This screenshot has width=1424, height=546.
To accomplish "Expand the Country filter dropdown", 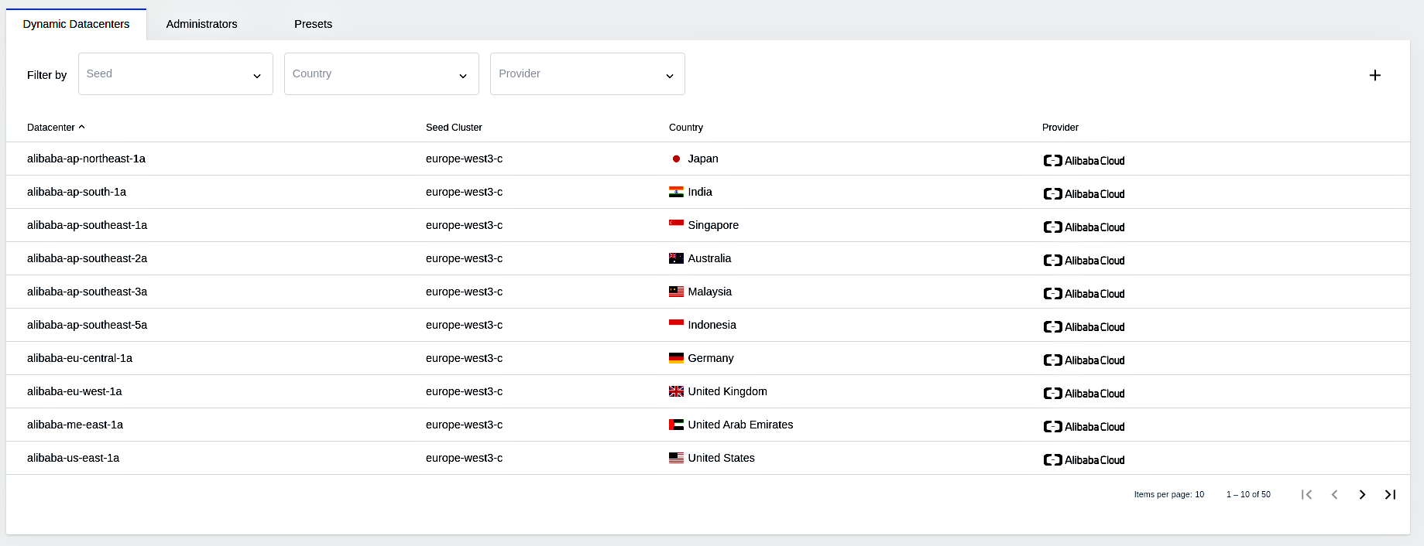I will pyautogui.click(x=381, y=74).
